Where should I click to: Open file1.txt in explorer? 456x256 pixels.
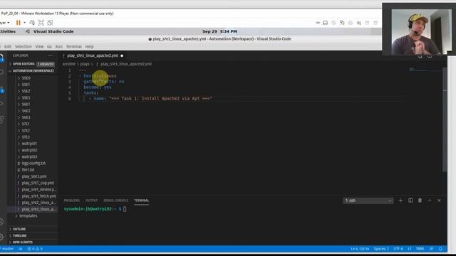(x=28, y=170)
